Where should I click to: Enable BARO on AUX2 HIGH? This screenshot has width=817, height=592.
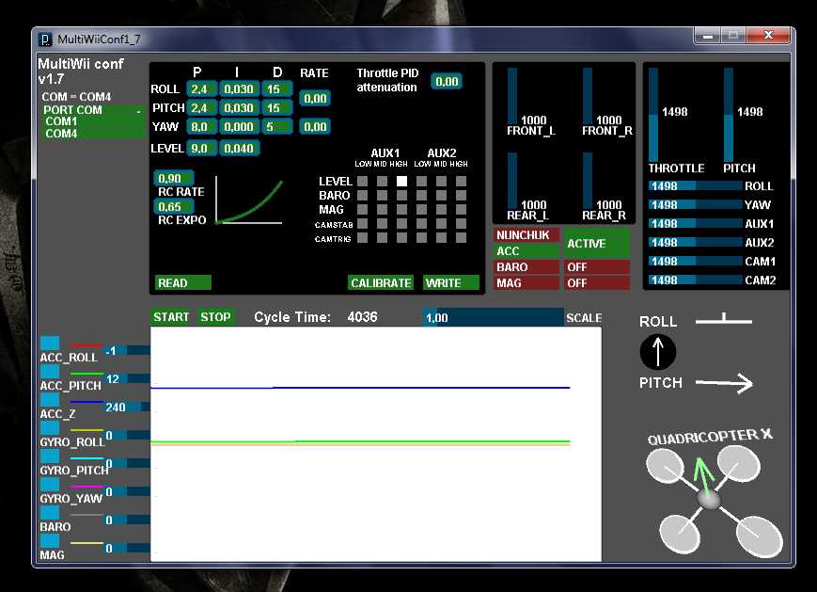pyautogui.click(x=461, y=195)
